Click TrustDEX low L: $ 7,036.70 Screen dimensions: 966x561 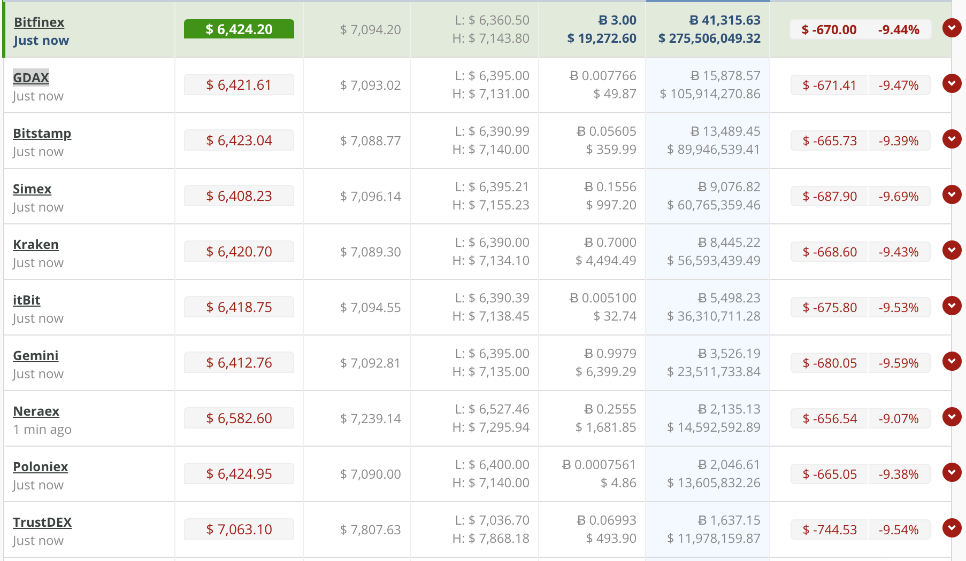coord(492,520)
